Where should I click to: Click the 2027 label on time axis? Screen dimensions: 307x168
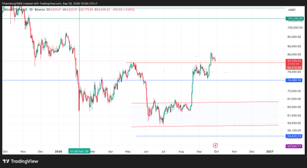point(270,152)
